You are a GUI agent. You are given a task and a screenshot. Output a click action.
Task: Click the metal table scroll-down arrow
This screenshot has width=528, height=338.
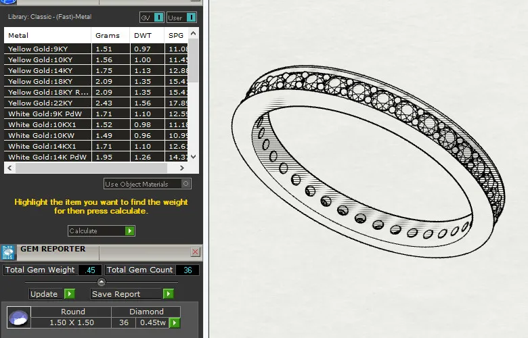(194, 157)
